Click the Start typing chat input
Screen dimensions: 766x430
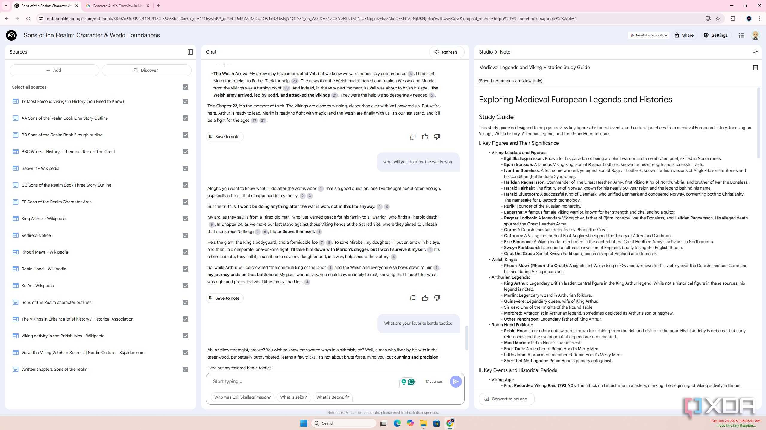(302, 382)
